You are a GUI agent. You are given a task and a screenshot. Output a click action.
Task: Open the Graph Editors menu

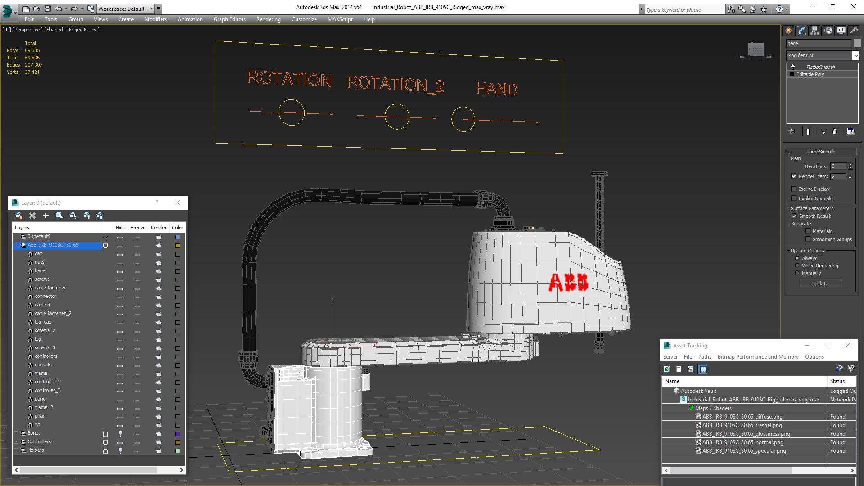(x=229, y=19)
